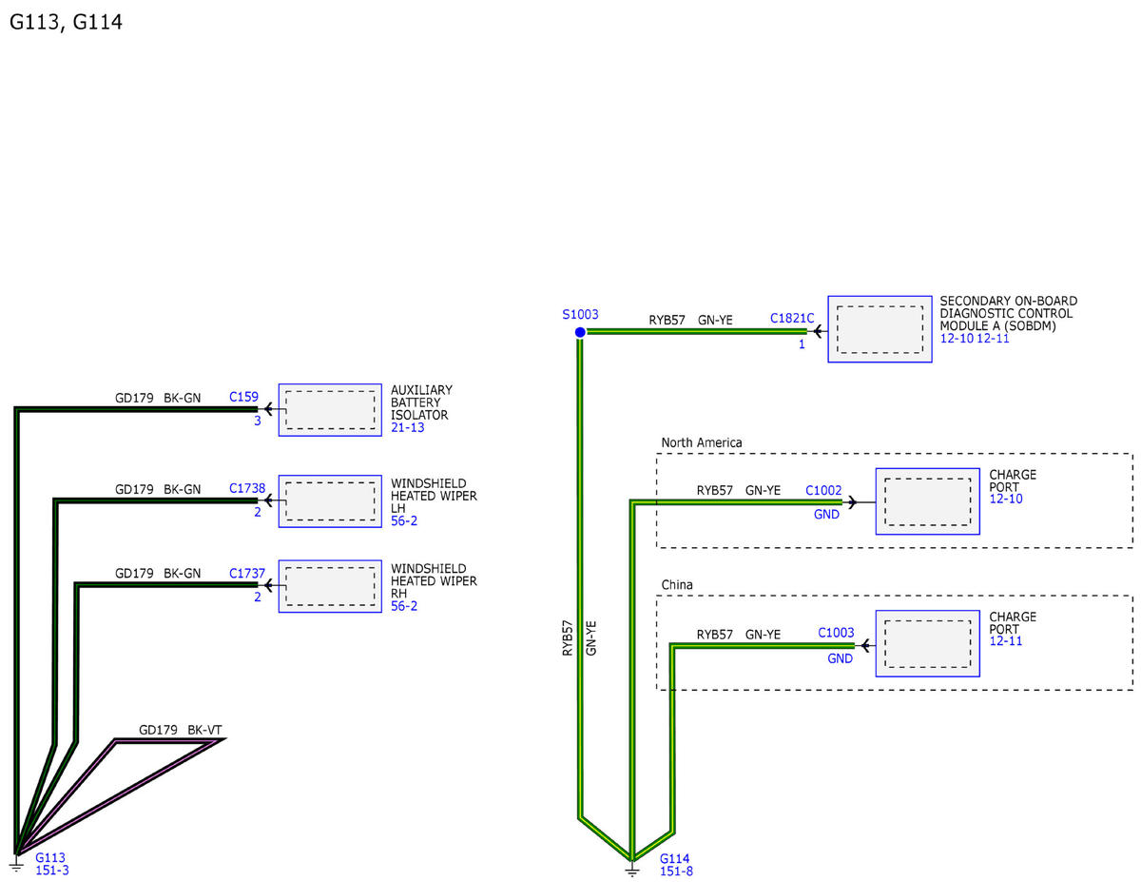Image resolution: width=1141 pixels, height=882 pixels.
Task: Select the Auxiliary Battery Isolator component box
Action: pos(329,410)
